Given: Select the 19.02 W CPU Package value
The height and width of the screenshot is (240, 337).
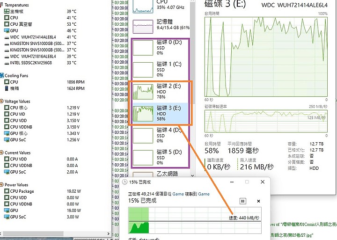Looking at the screenshot, I should point(74,191).
